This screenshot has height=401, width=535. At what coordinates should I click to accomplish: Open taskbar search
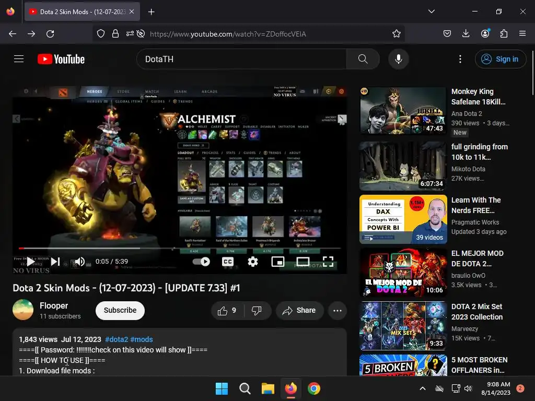245,388
